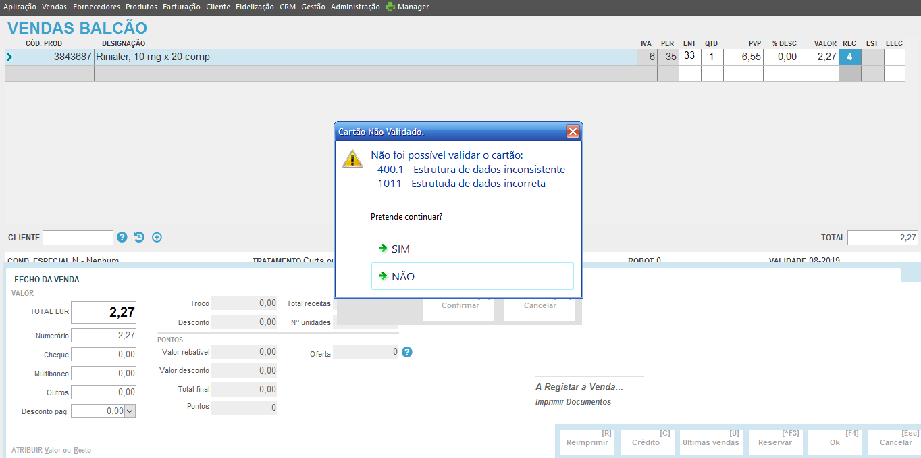
Task: Select the blue REC cell showing 4
Action: click(x=849, y=57)
